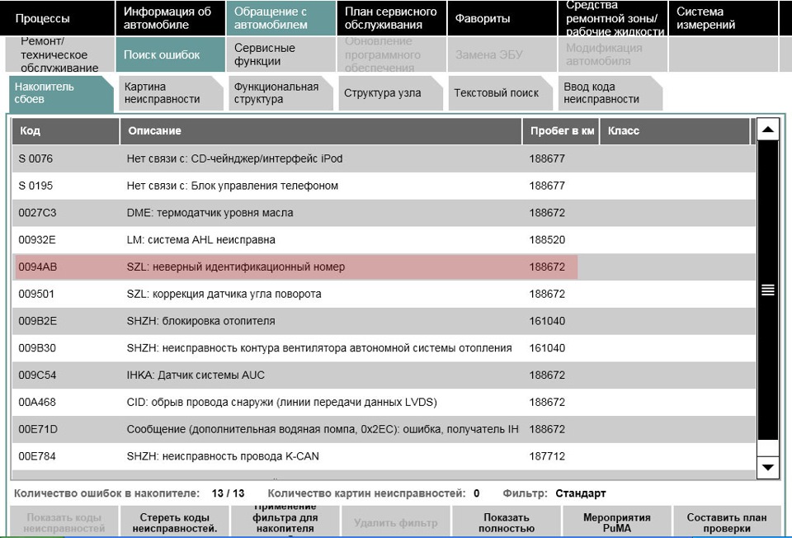Click Применение фильтра для накопителя button
This screenshot has height=538, width=792.
click(285, 521)
